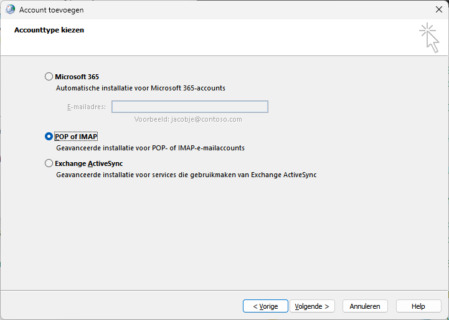Cancel the wizard with Annuleren
The image size is (449, 320).
point(365,306)
